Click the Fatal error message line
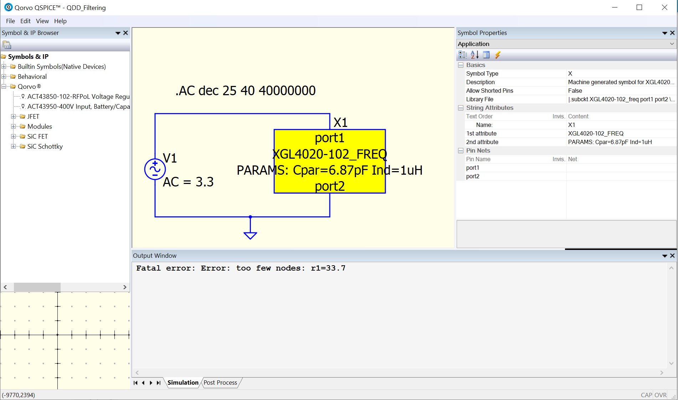678x400 pixels. (241, 268)
